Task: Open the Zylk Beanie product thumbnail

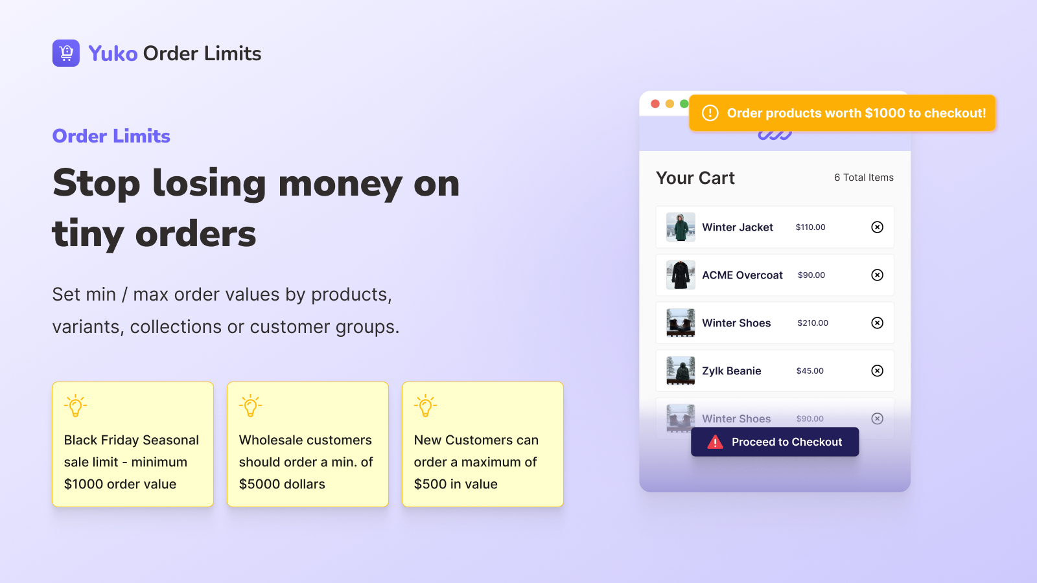Action: (681, 371)
